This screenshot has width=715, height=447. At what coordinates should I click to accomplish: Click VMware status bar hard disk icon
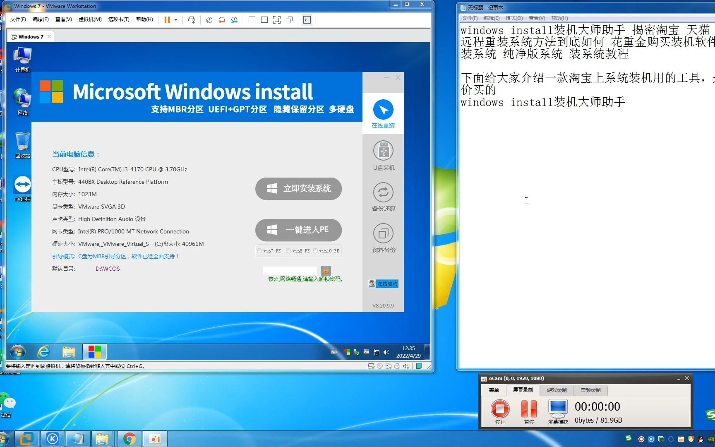(x=371, y=366)
